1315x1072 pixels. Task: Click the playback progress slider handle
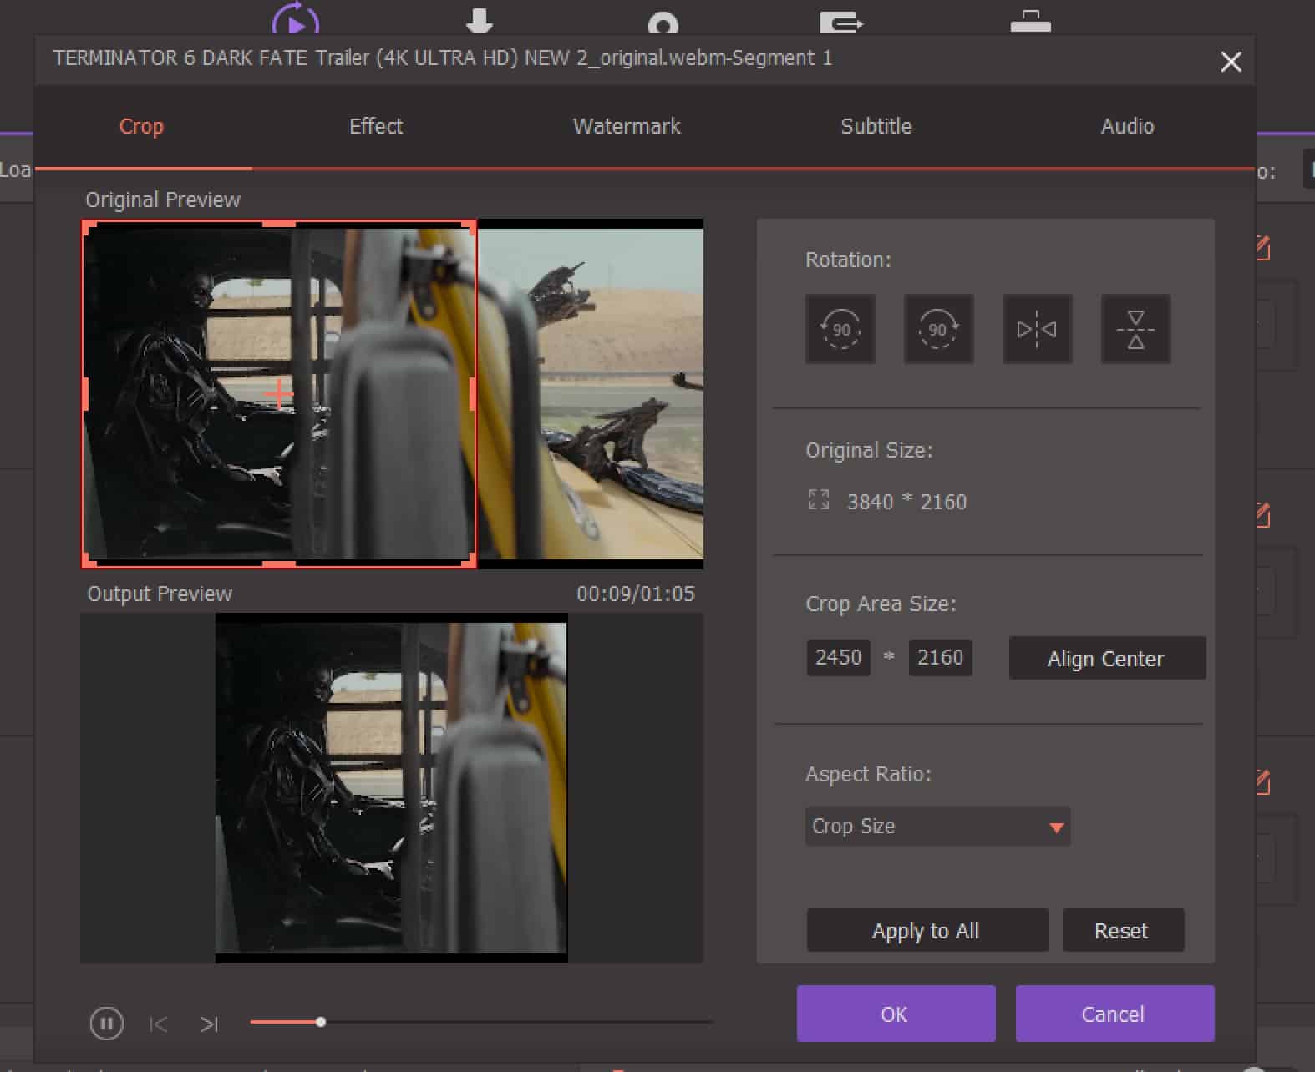[321, 1022]
